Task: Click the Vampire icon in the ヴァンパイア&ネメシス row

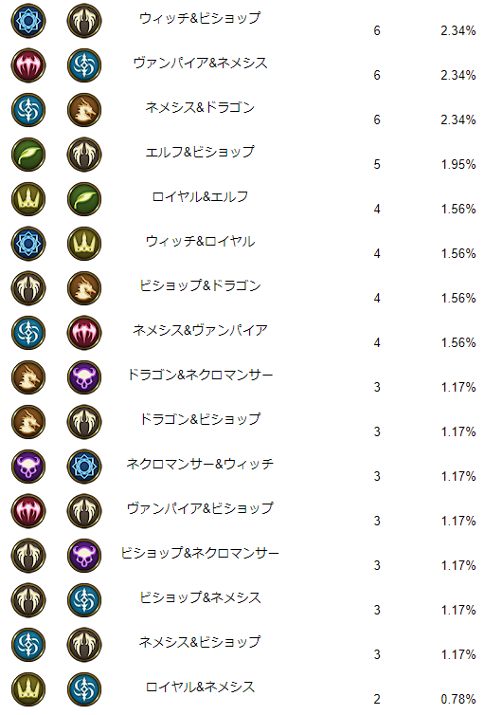Action: (x=28, y=65)
